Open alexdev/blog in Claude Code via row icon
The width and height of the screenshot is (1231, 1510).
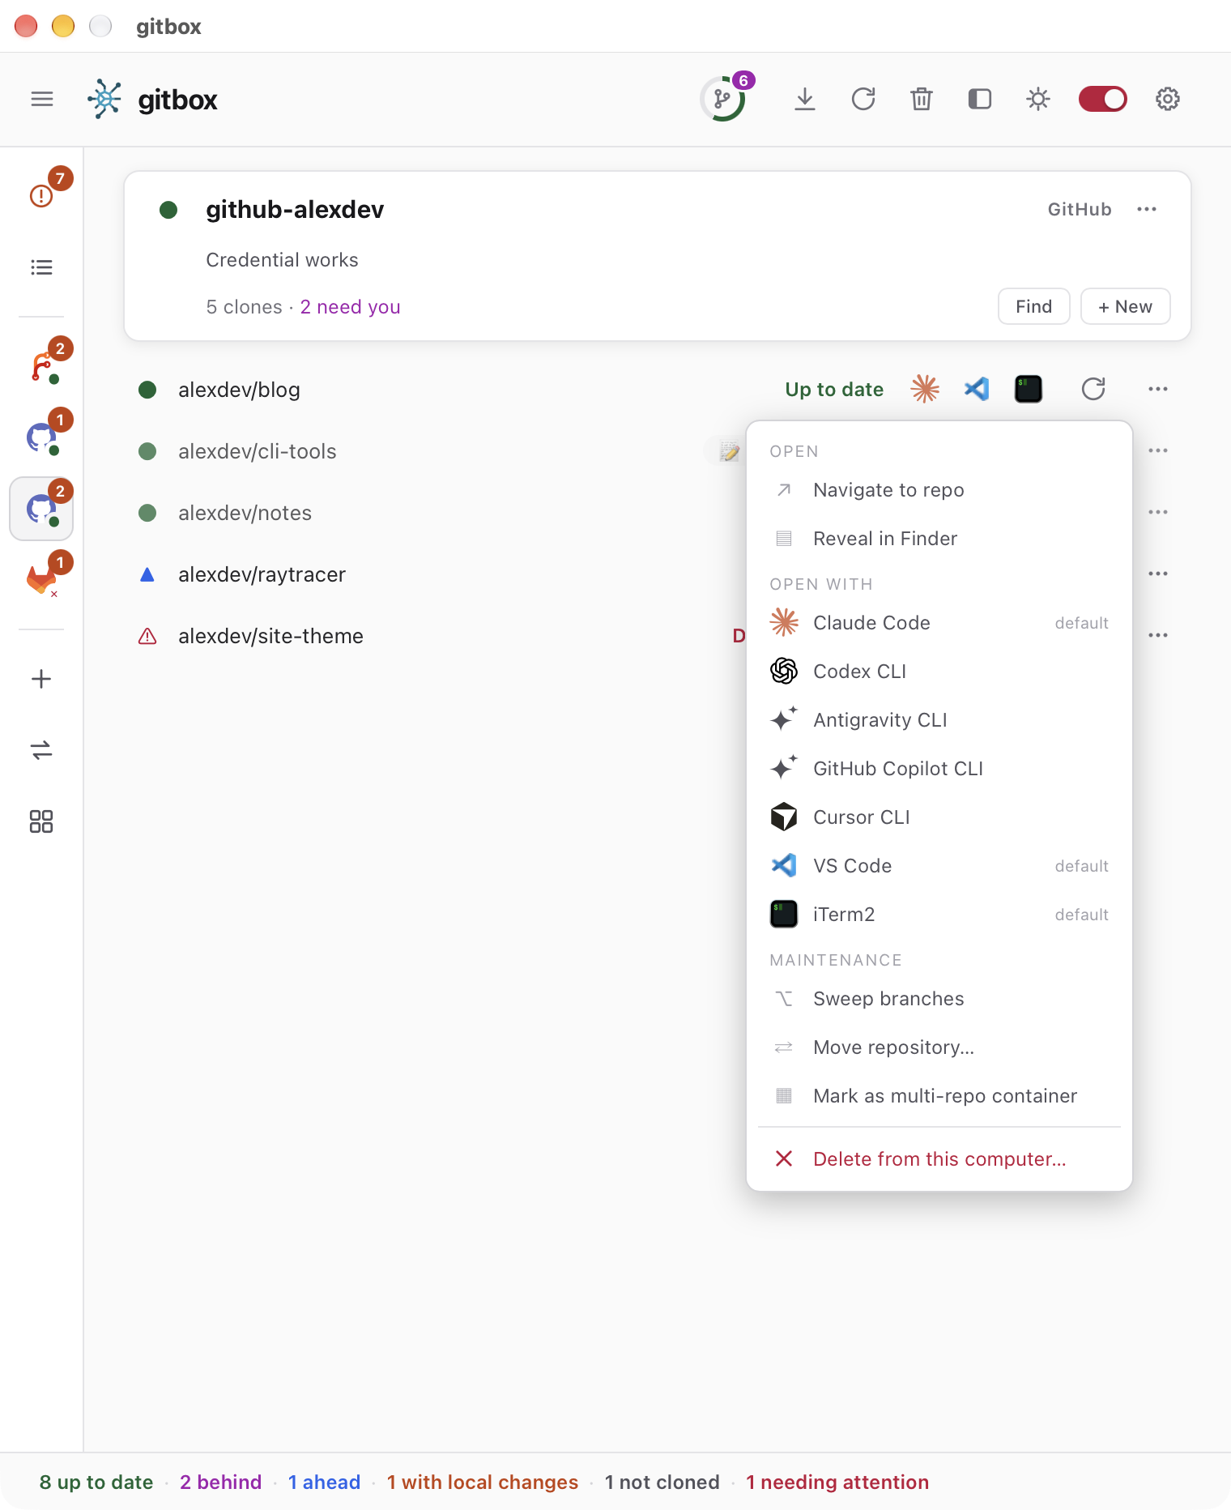925,389
